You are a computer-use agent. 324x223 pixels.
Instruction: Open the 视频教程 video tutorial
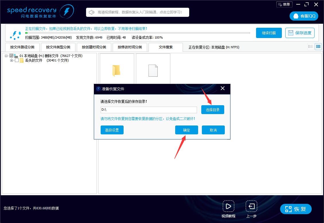click(229, 206)
